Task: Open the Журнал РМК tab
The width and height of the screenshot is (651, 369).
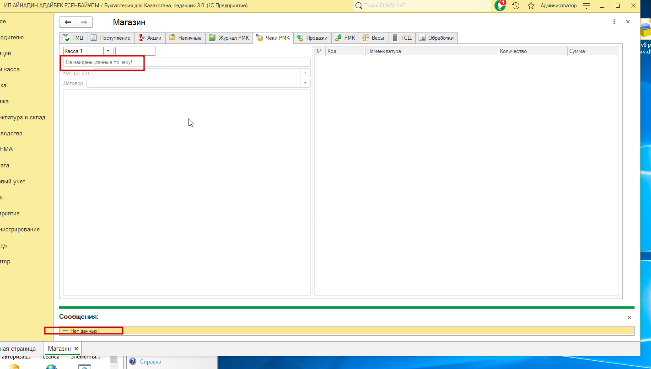Action: coord(229,38)
